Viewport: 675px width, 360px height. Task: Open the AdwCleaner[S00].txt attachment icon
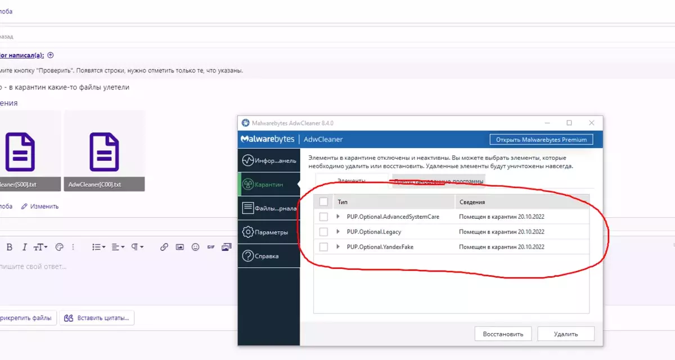[x=20, y=152]
